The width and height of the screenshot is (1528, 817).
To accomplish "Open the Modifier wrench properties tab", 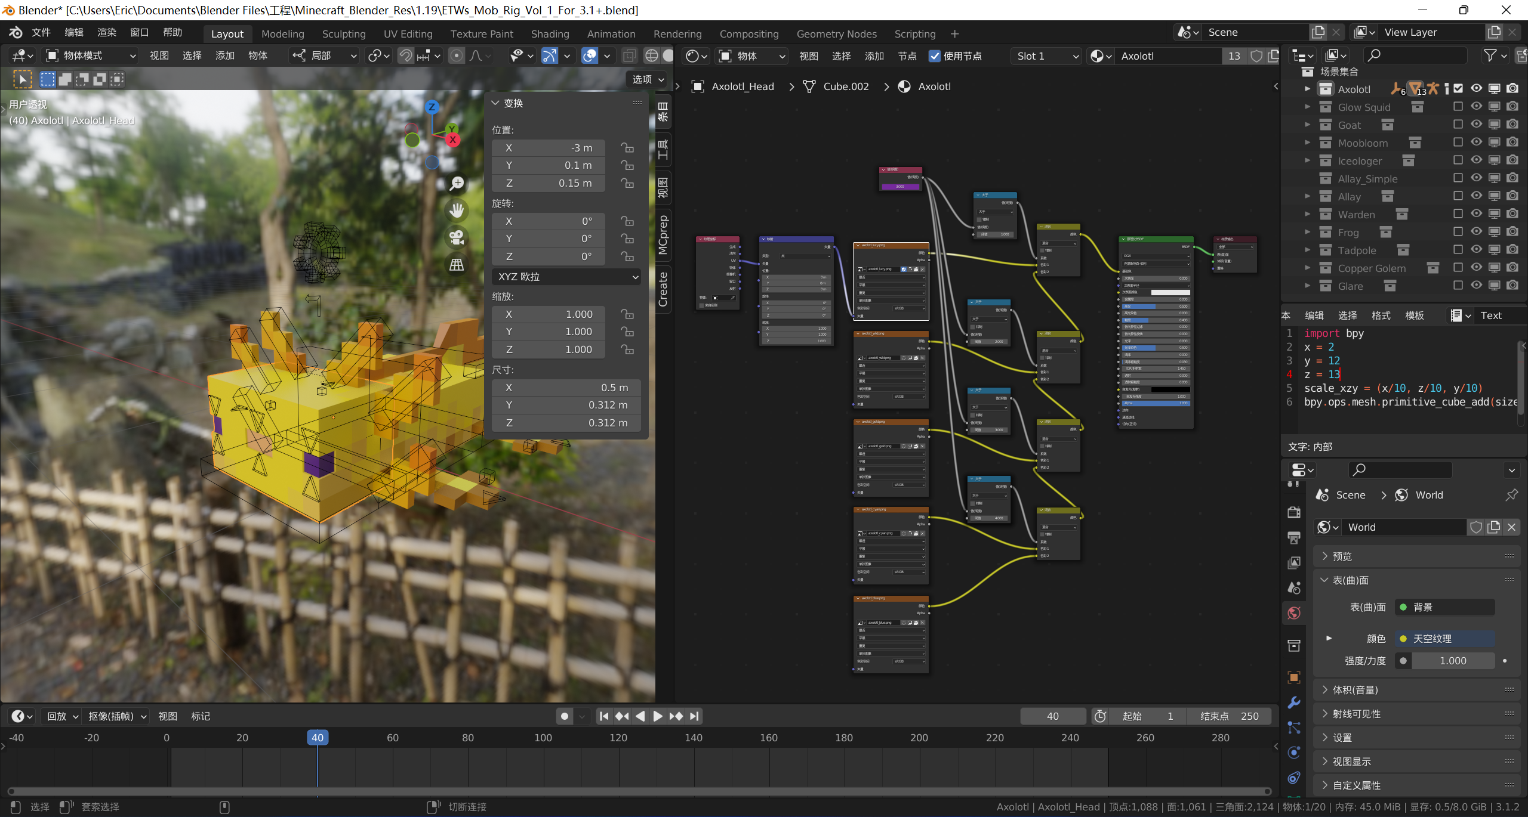I will (x=1294, y=703).
